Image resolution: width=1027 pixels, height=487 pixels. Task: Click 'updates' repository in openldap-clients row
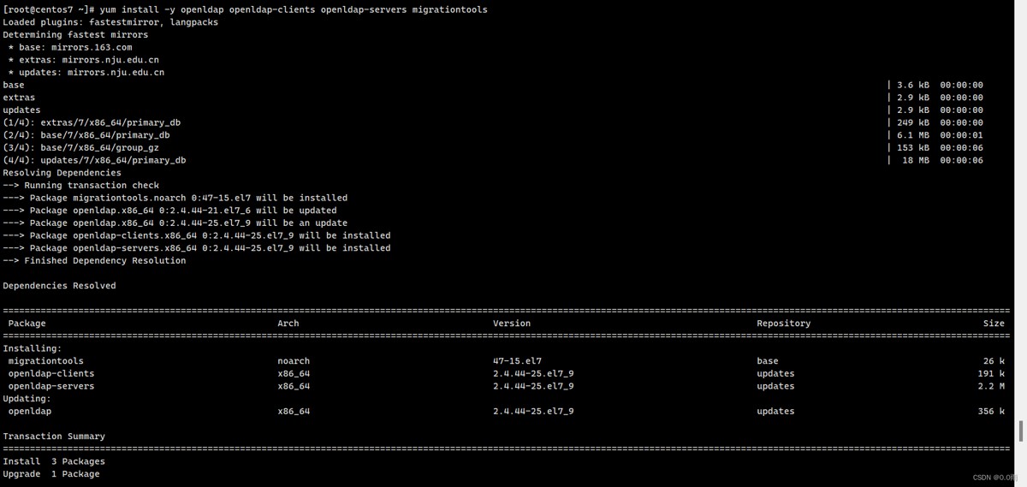[775, 373]
